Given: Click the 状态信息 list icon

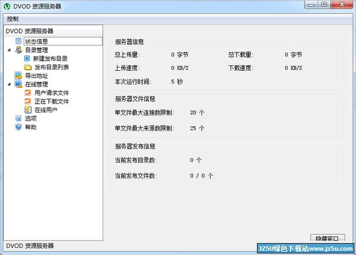Looking at the screenshot, I should pyautogui.click(x=18, y=41).
